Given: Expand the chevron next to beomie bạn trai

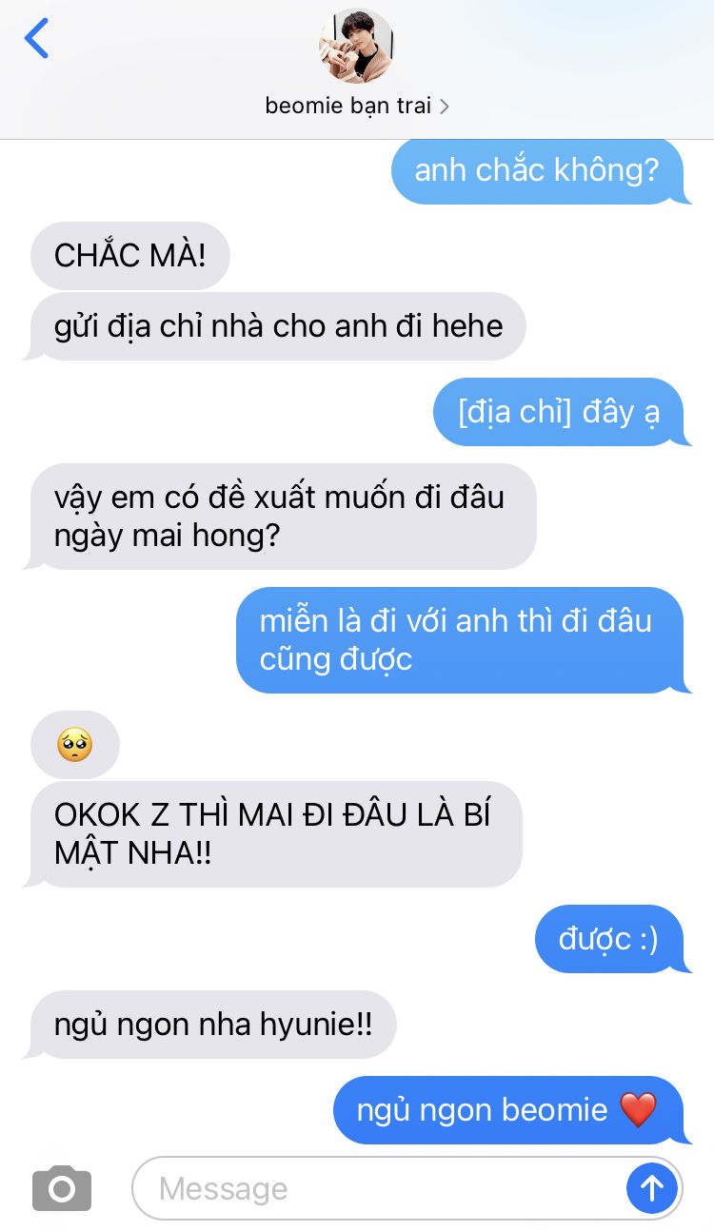Looking at the screenshot, I should [x=445, y=107].
